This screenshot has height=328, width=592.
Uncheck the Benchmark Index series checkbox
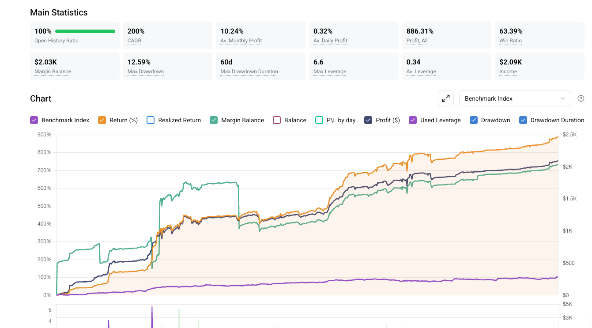pos(34,120)
